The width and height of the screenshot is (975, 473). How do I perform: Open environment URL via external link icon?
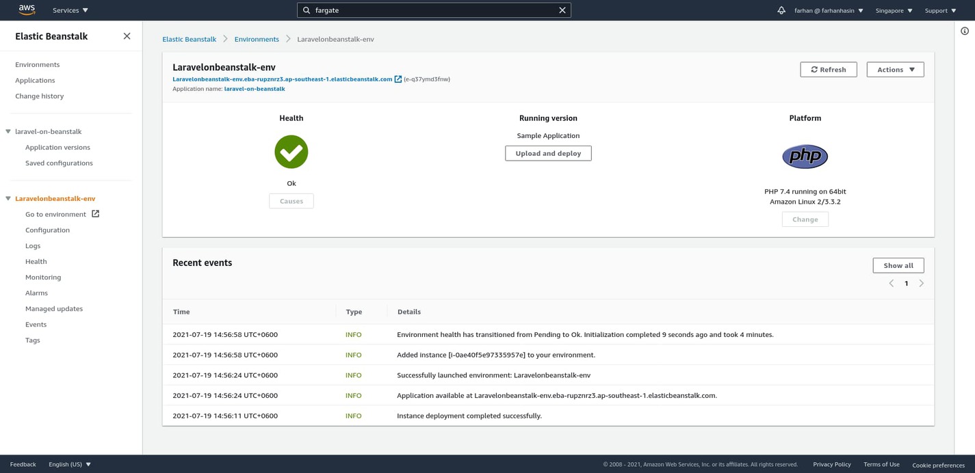[399, 79]
